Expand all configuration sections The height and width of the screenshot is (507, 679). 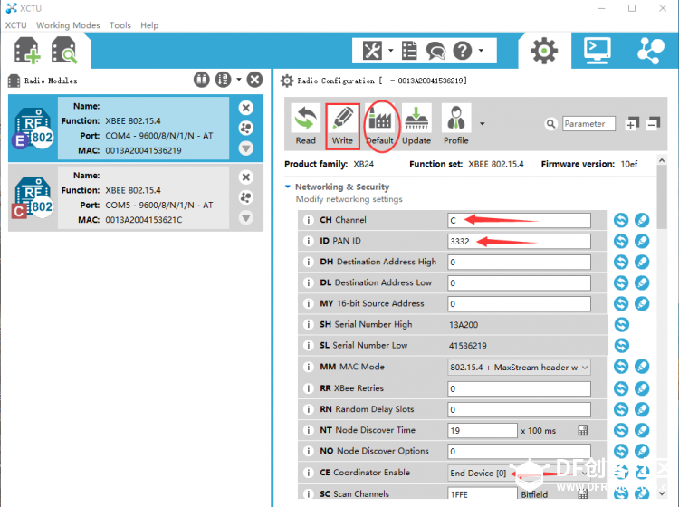[632, 124]
